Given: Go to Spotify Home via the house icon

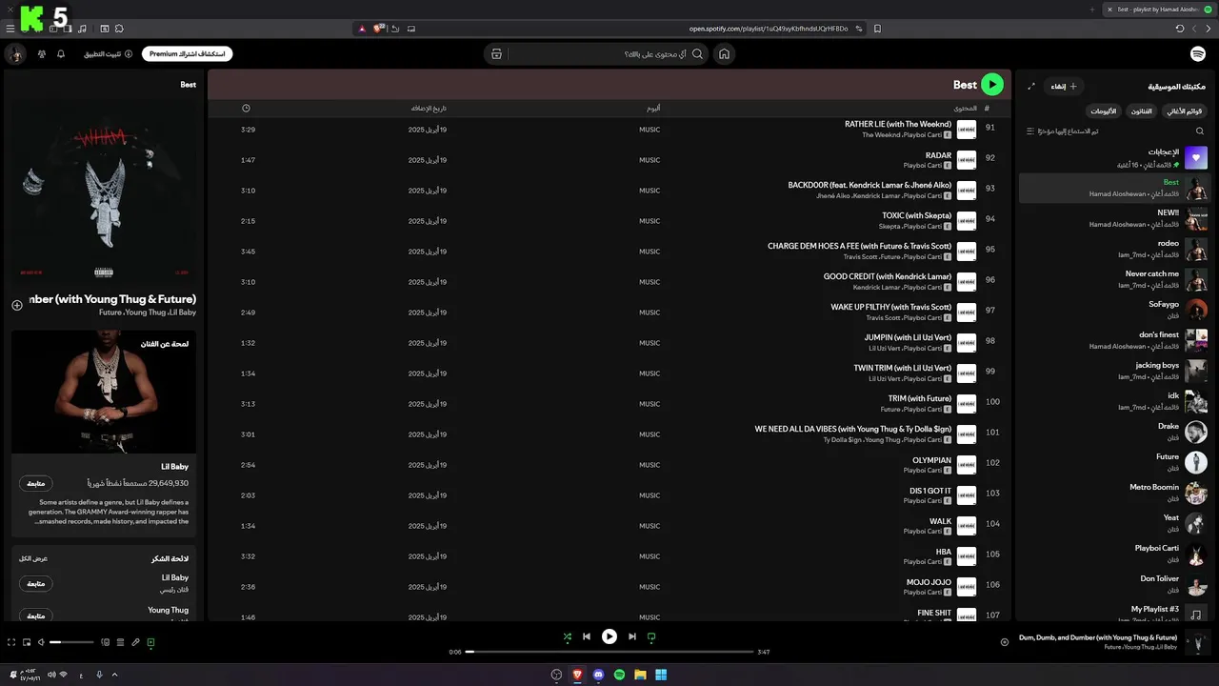Looking at the screenshot, I should [x=724, y=54].
